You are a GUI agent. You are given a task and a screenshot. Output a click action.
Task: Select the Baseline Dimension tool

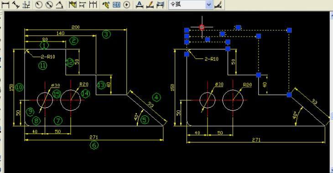(83, 5)
